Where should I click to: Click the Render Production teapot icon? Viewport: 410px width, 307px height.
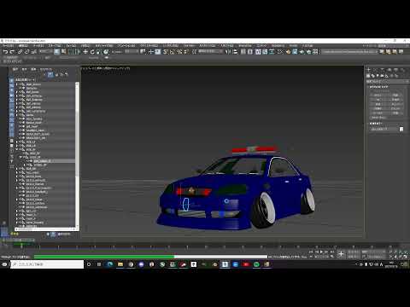click(302, 52)
